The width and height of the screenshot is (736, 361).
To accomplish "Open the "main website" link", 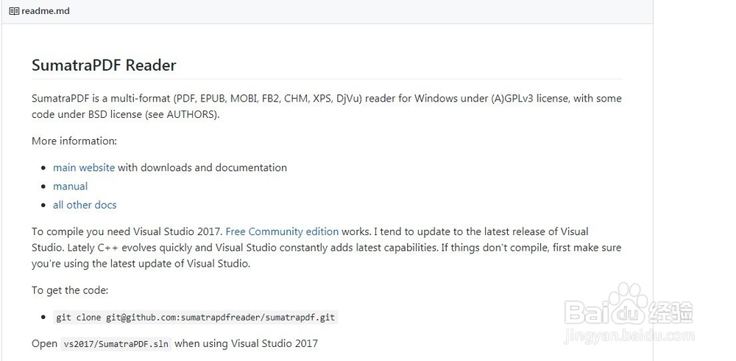I will [x=84, y=167].
